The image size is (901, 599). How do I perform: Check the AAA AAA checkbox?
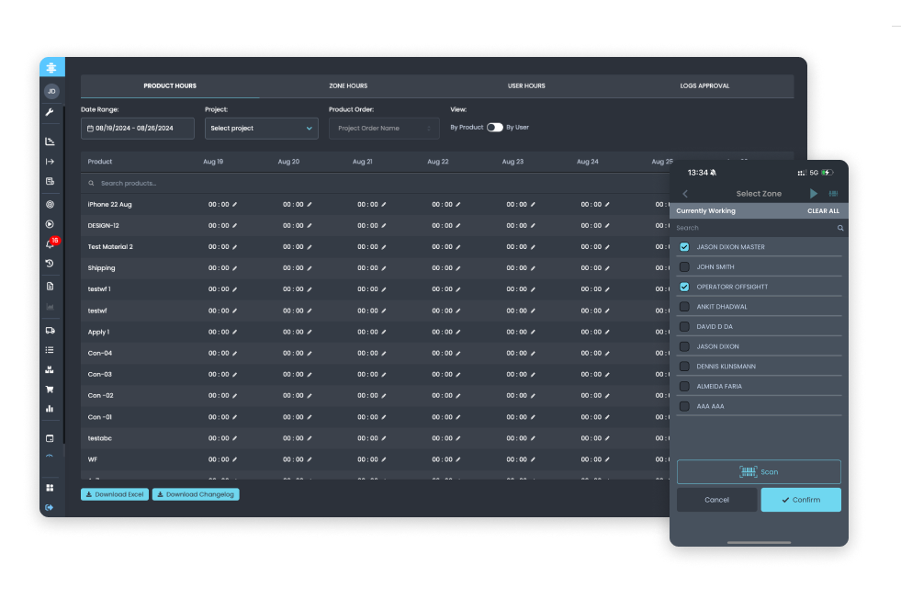(x=684, y=406)
